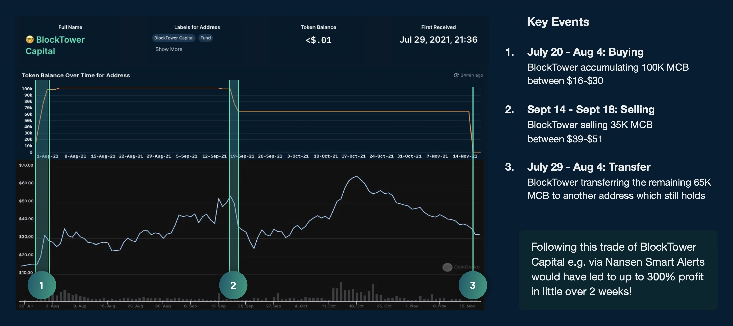Click the 11. Oct label on volume axis
The width and height of the screenshot is (733, 326).
coord(329,306)
